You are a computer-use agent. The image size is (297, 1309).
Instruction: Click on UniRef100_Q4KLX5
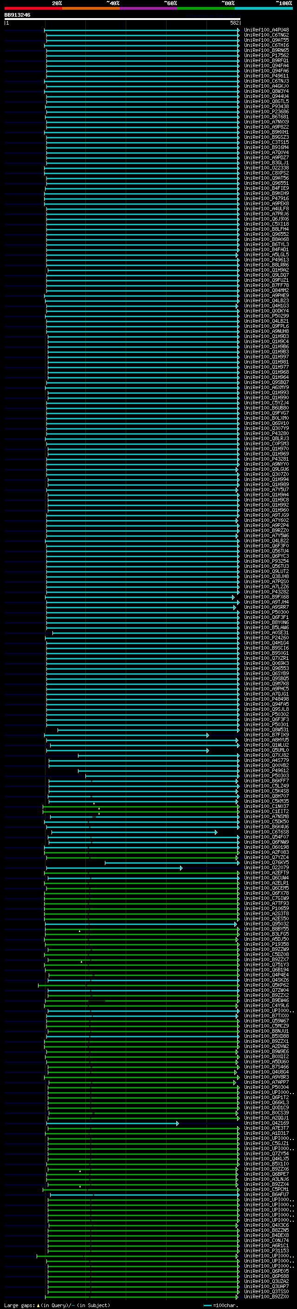click(266, 1159)
